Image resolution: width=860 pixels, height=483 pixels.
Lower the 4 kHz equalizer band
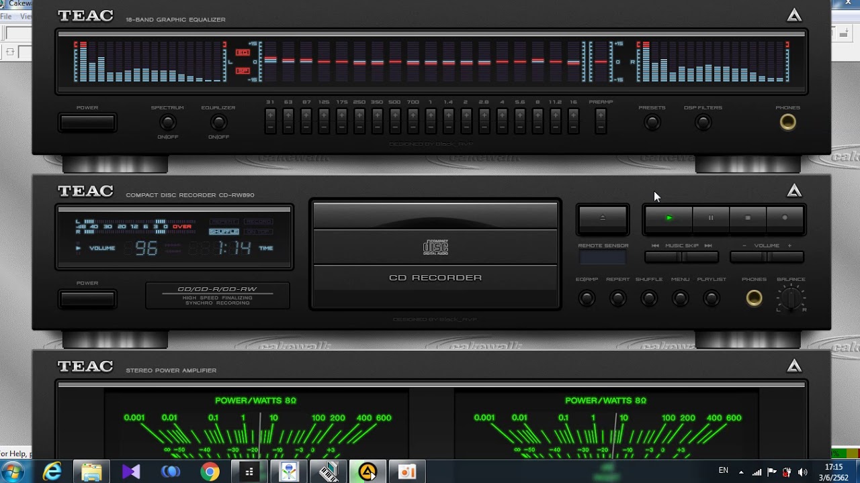pos(502,127)
